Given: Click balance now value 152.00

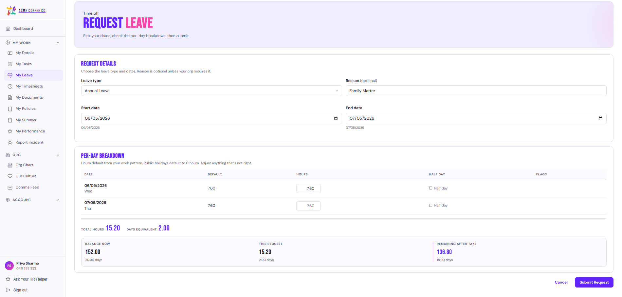Looking at the screenshot, I should click(x=93, y=252).
